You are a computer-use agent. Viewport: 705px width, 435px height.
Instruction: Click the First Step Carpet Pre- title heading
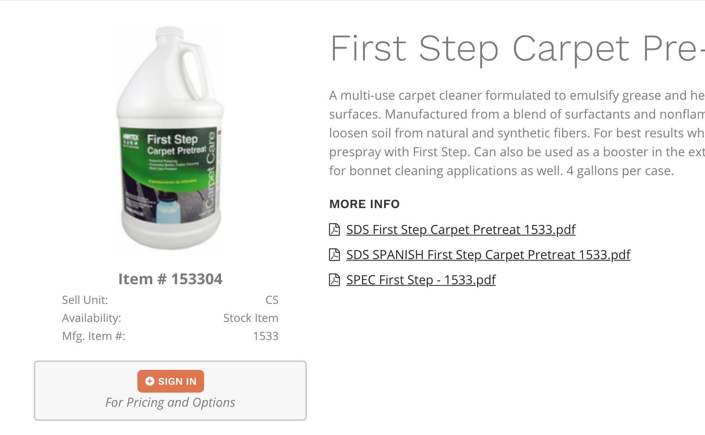click(x=517, y=49)
